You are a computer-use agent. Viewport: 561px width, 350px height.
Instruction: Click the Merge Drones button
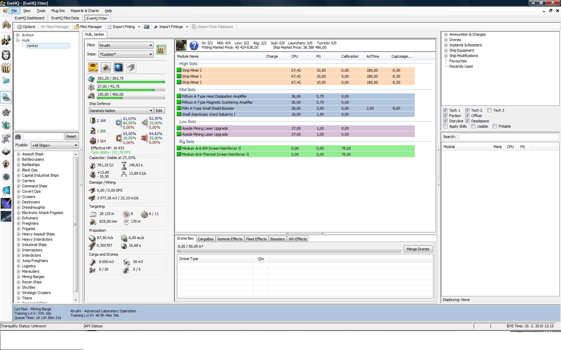(418, 249)
